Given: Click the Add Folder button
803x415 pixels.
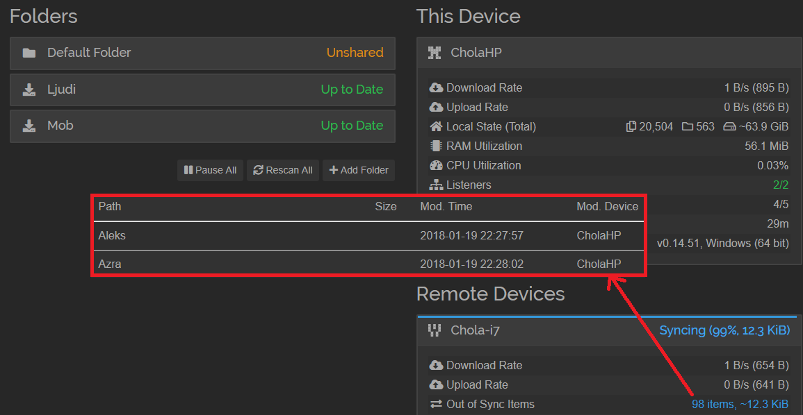Looking at the screenshot, I should coord(359,170).
